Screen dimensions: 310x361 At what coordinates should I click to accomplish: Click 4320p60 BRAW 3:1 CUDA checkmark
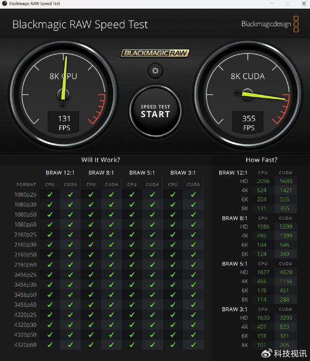coord(194,345)
